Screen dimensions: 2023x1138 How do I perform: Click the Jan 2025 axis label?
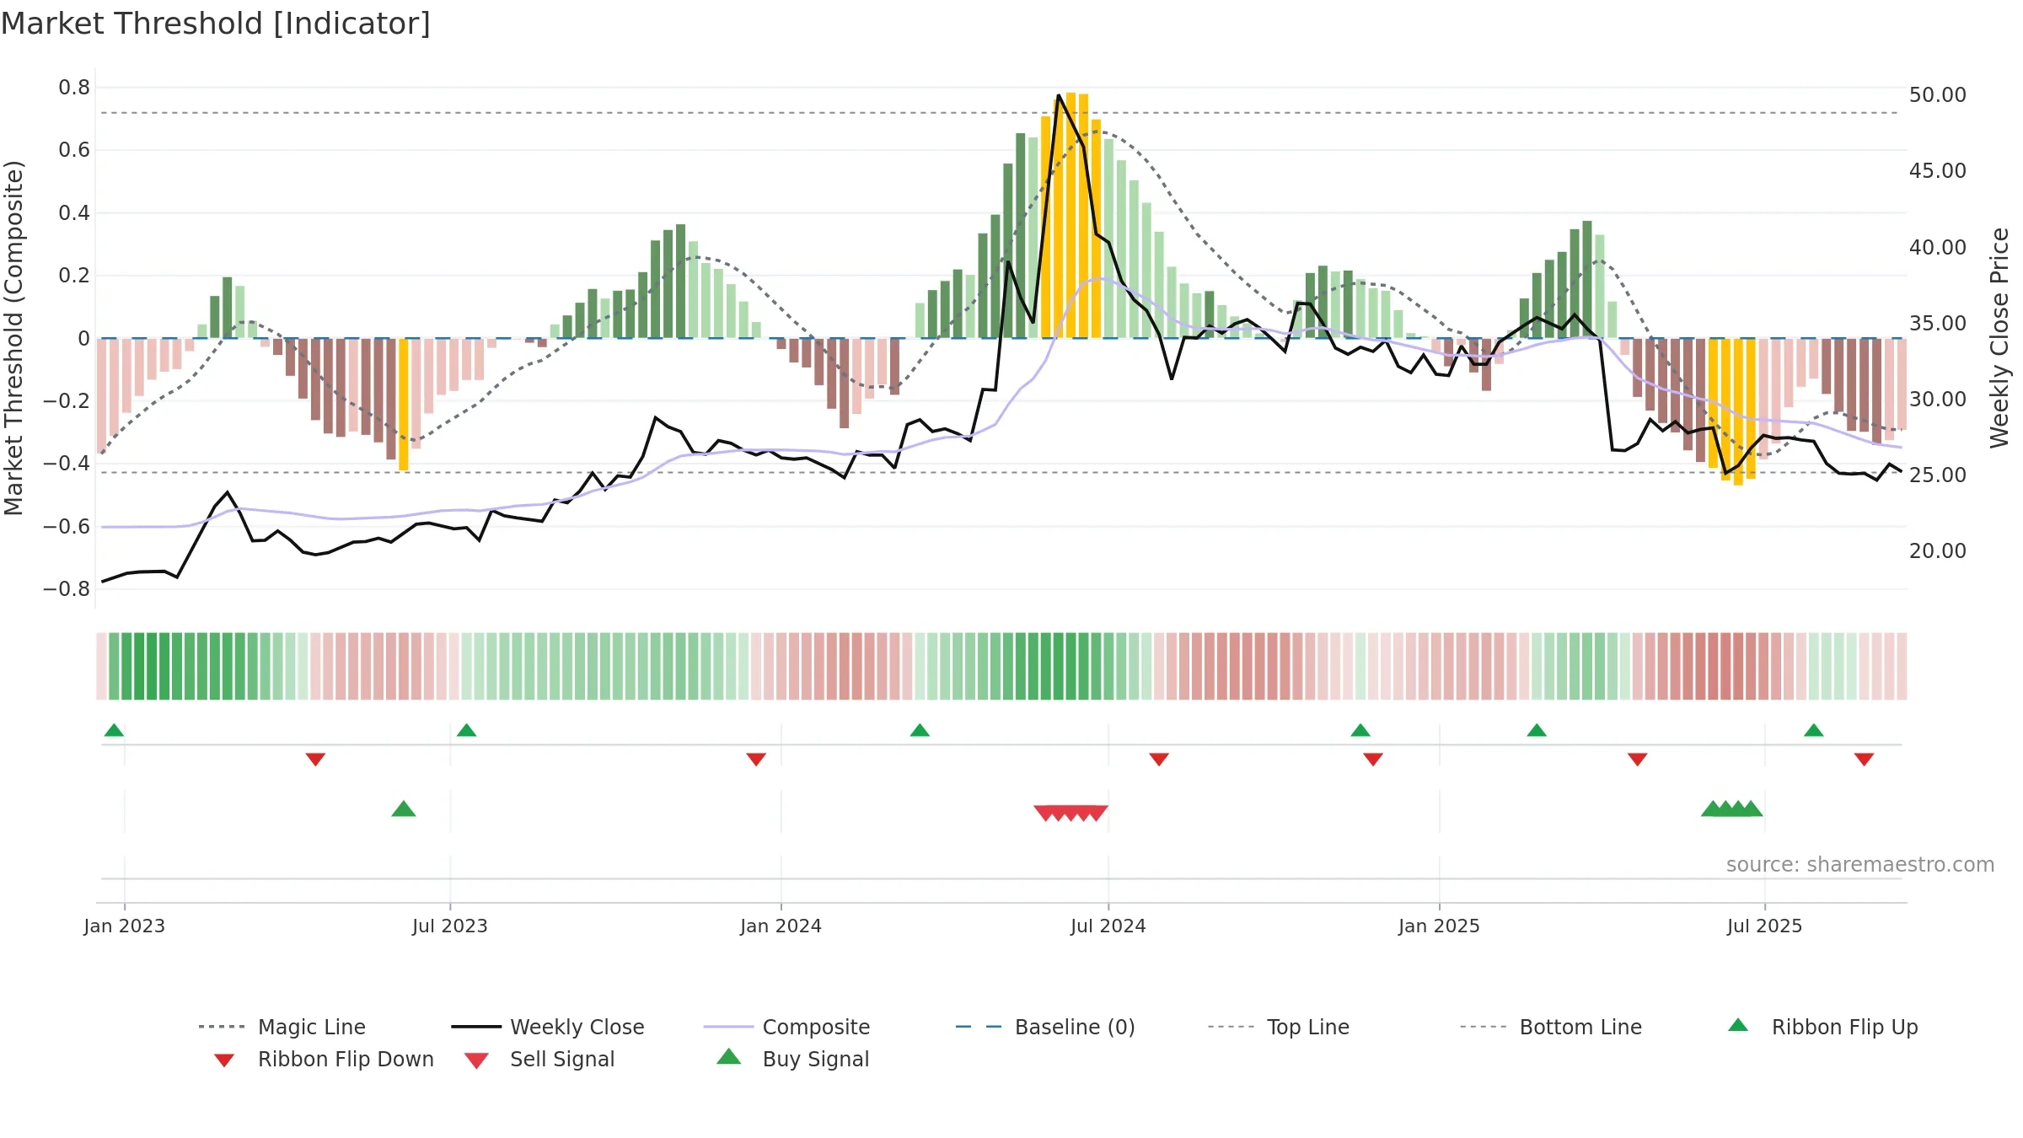coord(1440,926)
